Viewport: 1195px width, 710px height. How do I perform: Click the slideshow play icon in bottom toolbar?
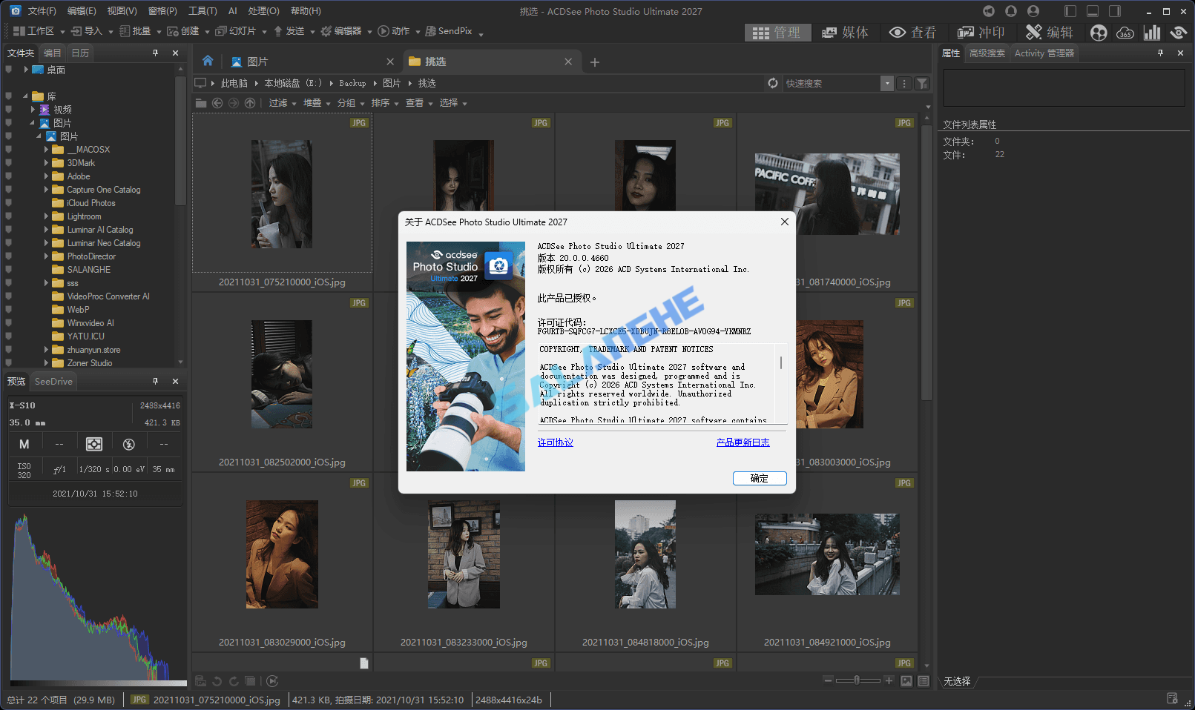click(272, 681)
